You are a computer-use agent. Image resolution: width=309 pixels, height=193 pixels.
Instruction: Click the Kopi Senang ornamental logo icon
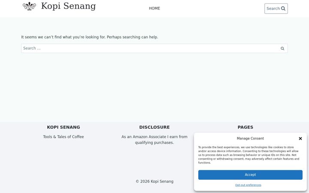(x=29, y=6)
